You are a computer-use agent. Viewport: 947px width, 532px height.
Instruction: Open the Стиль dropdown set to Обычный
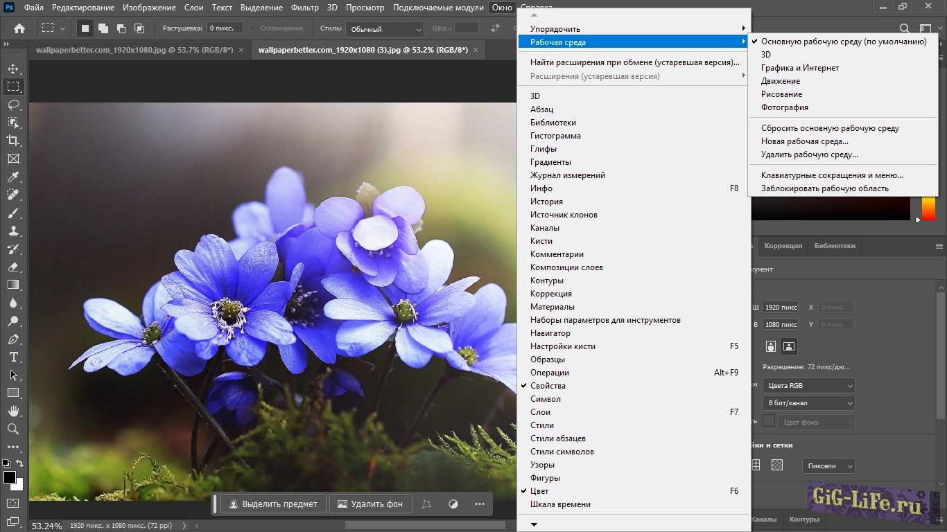pos(385,29)
